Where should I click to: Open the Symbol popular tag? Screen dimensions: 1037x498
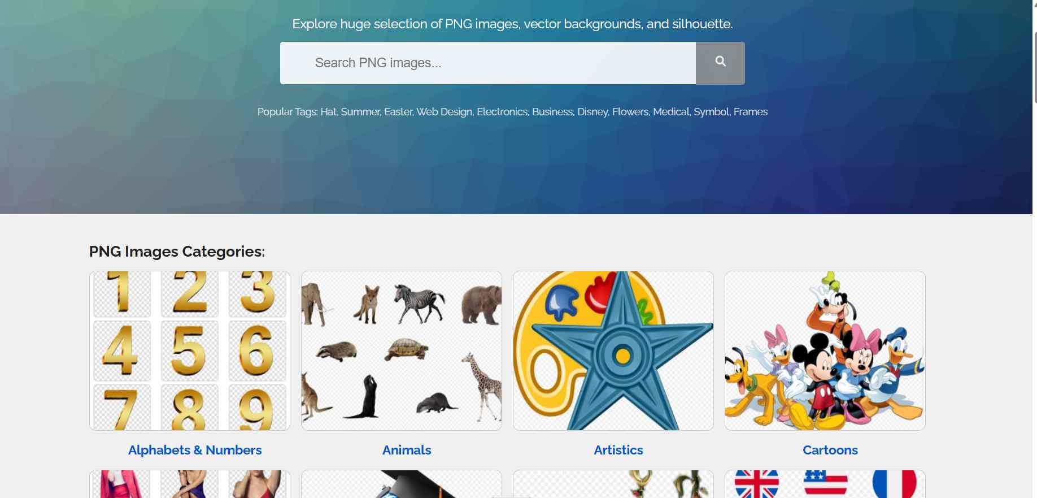712,112
